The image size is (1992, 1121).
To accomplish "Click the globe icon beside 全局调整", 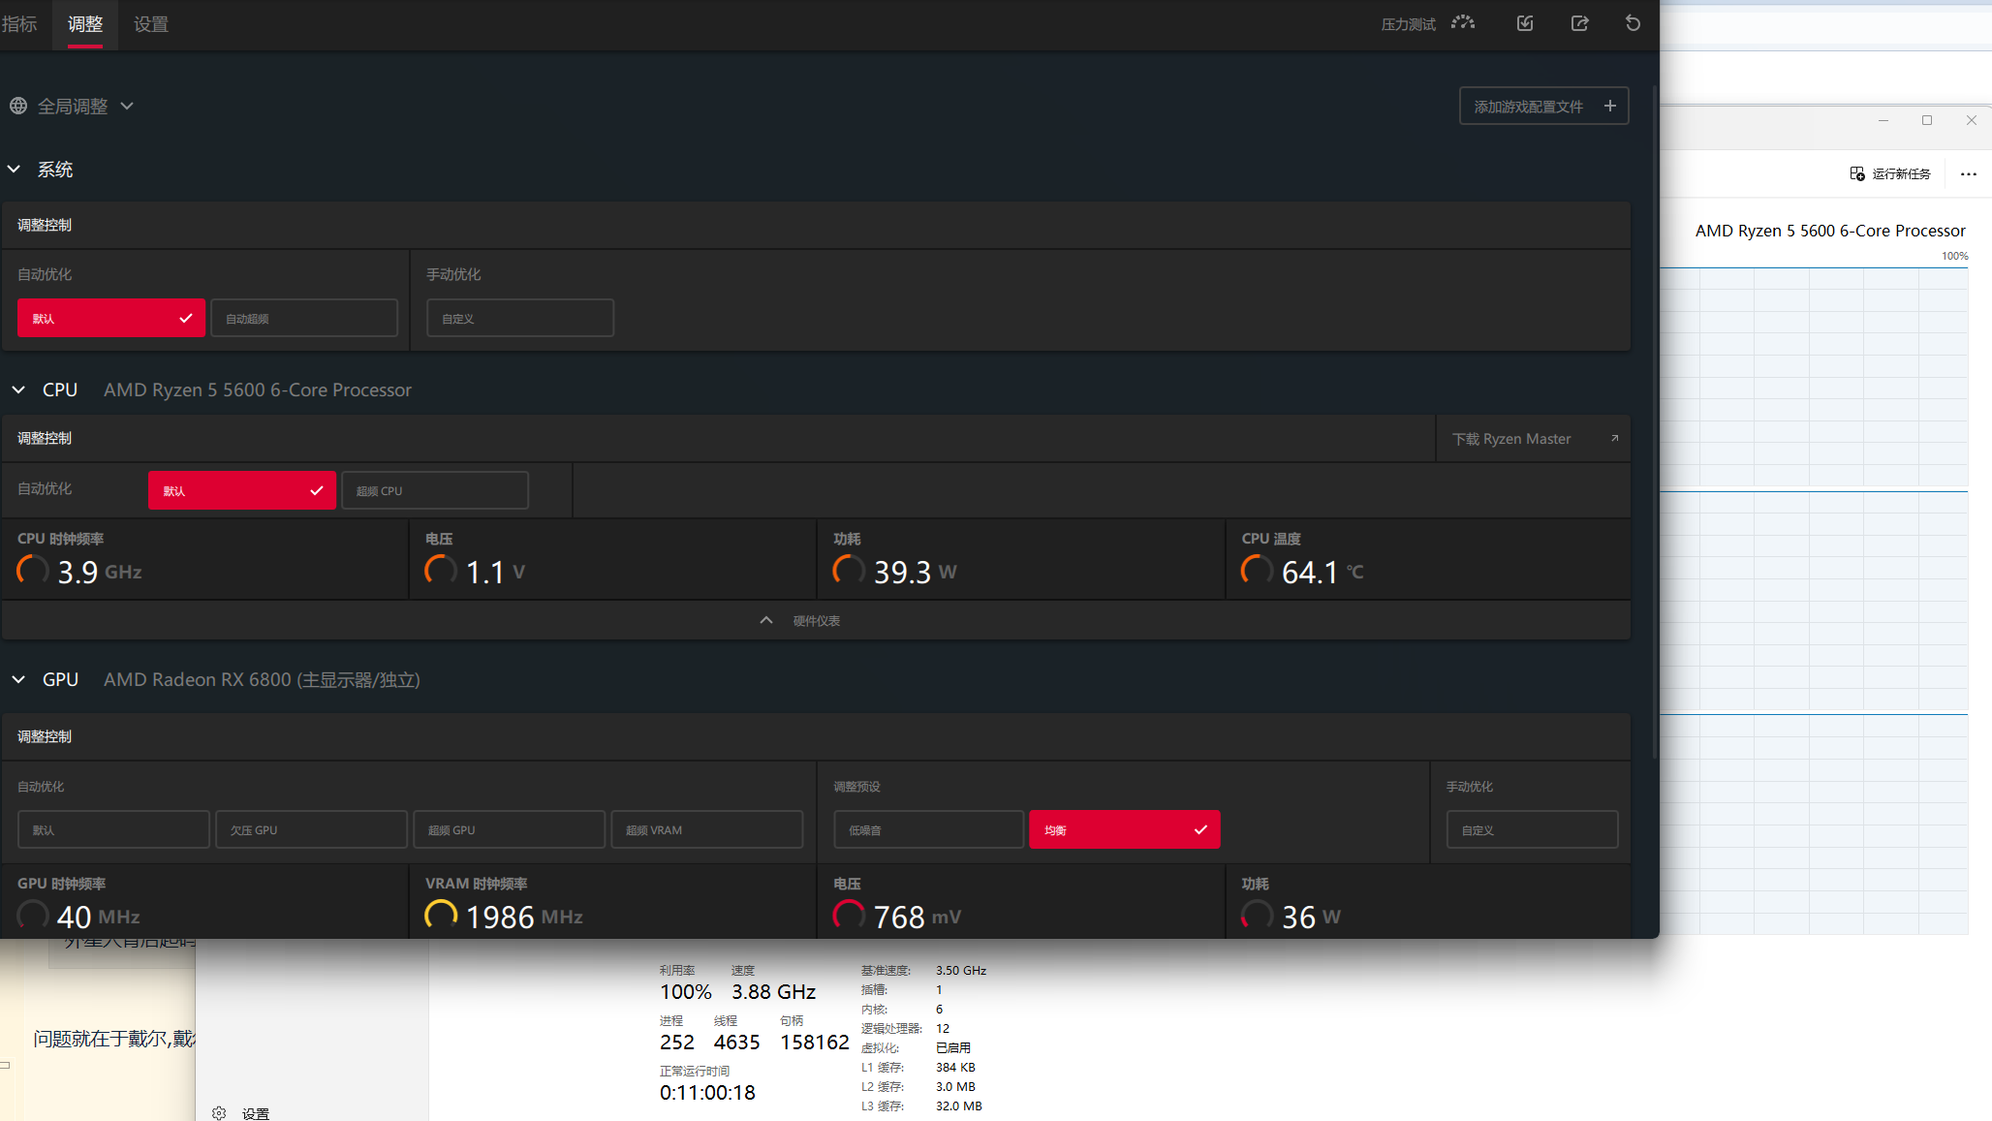I will [x=18, y=106].
